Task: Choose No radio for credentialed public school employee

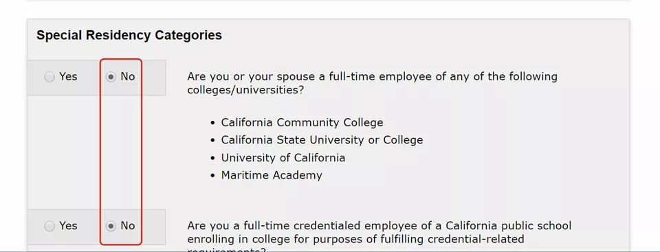Action: coord(111,227)
